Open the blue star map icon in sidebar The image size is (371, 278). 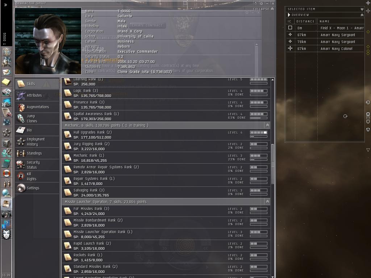pos(7,122)
